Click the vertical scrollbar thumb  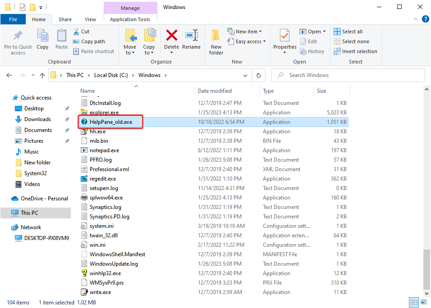pyautogui.click(x=426, y=269)
